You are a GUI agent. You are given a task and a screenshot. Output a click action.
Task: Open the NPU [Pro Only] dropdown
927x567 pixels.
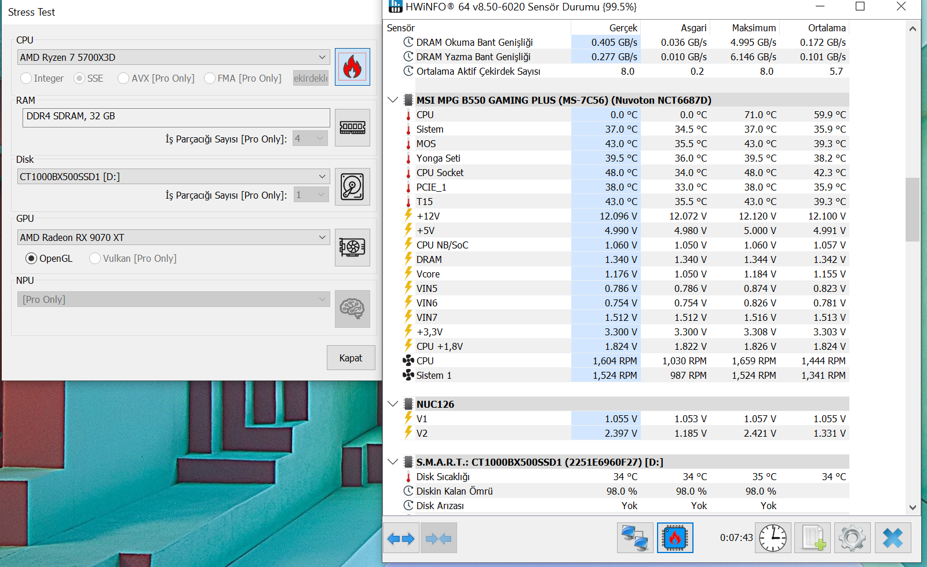pyautogui.click(x=173, y=299)
